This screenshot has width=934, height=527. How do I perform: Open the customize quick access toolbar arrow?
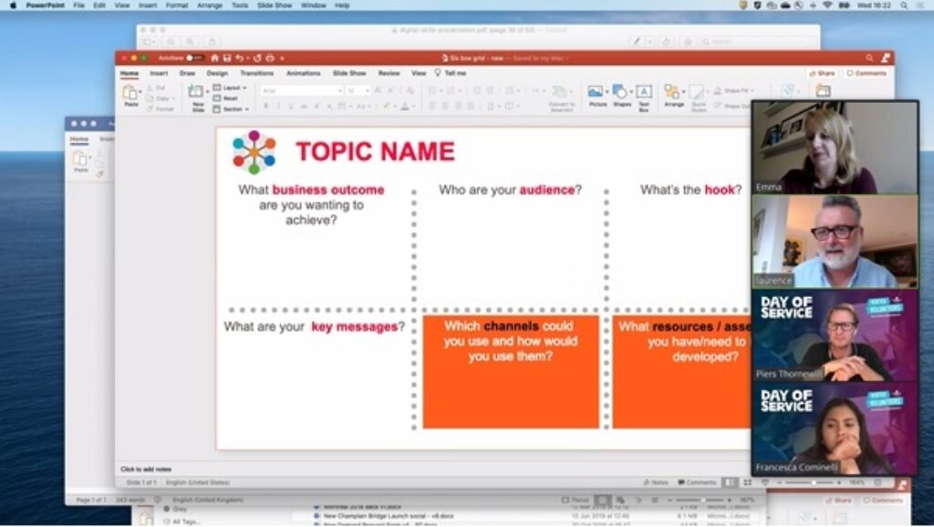pyautogui.click(x=282, y=58)
